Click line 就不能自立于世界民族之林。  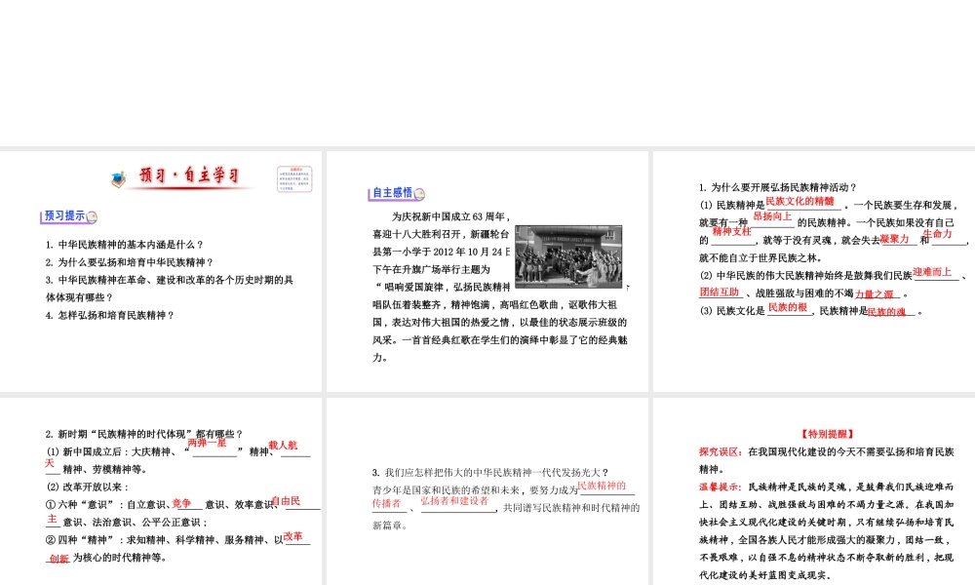tap(761, 257)
